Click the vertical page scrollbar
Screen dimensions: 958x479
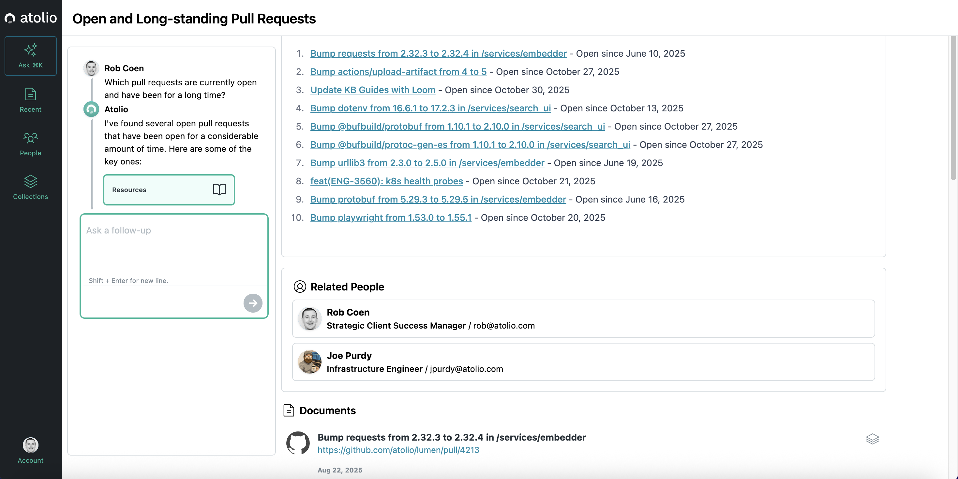click(953, 108)
